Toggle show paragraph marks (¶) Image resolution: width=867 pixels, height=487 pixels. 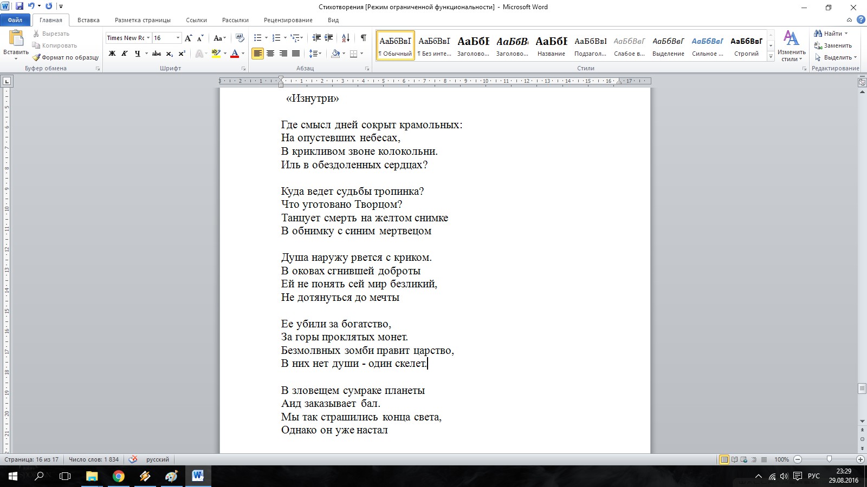click(363, 38)
